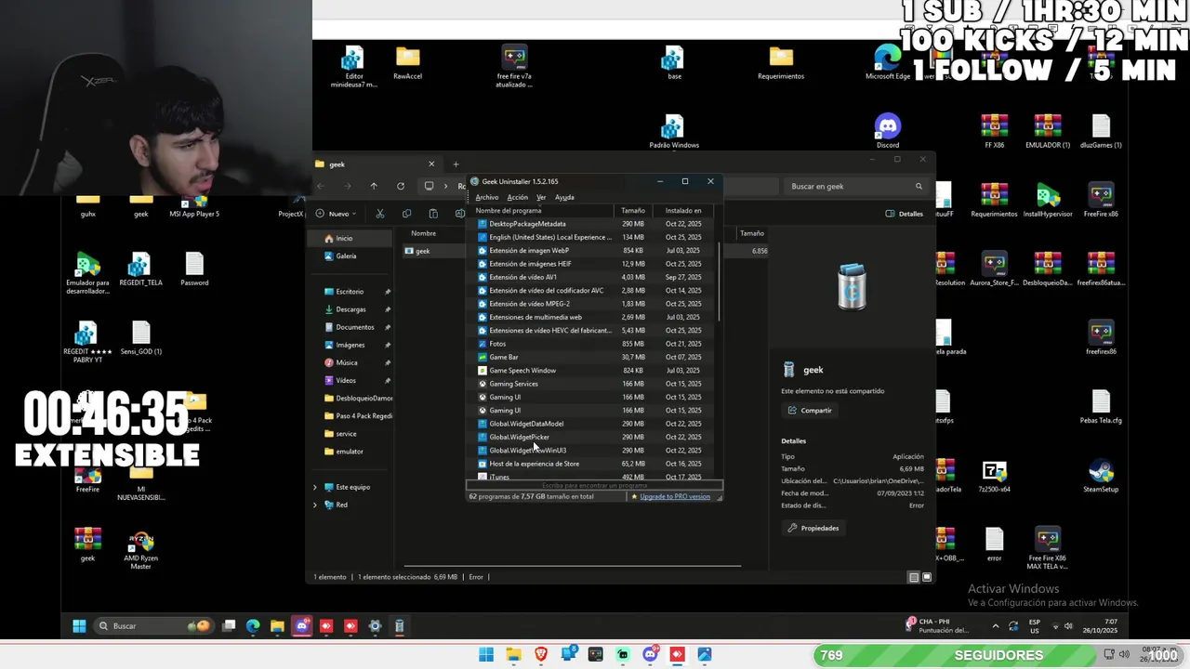Screen dimensions: 1190x669
Task: Open Brave browser in bottom taskbar
Action: coord(541,655)
